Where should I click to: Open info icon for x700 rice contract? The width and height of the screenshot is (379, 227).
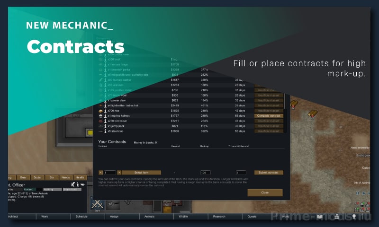coord(105,111)
